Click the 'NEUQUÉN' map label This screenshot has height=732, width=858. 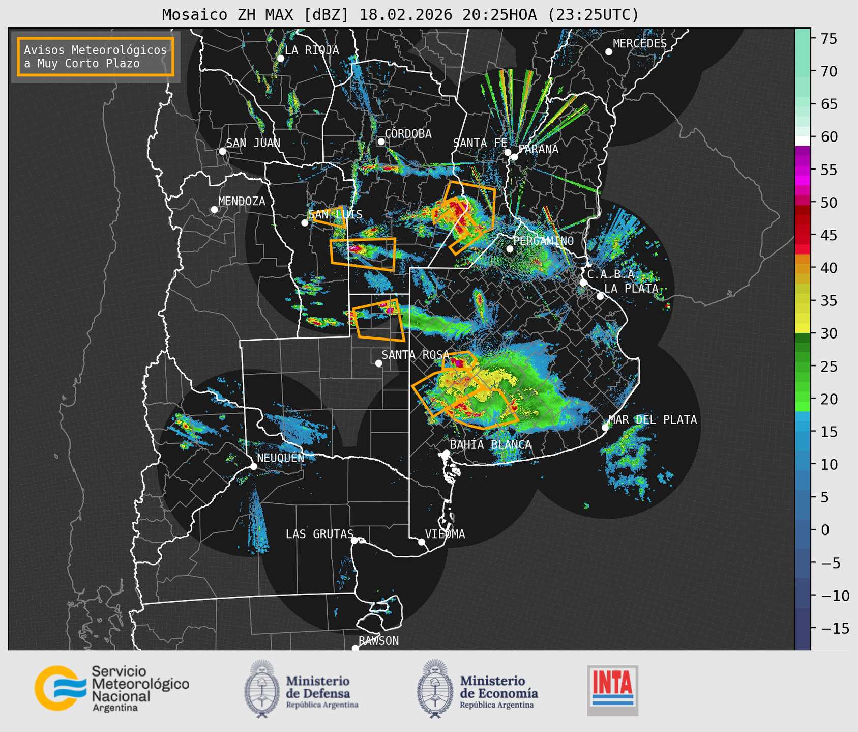click(x=280, y=458)
